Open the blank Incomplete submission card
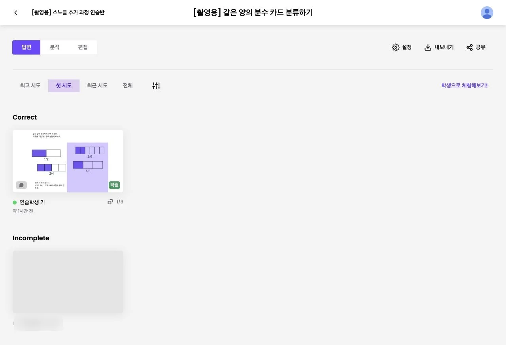Viewport: 506px width, 345px height. tap(68, 282)
